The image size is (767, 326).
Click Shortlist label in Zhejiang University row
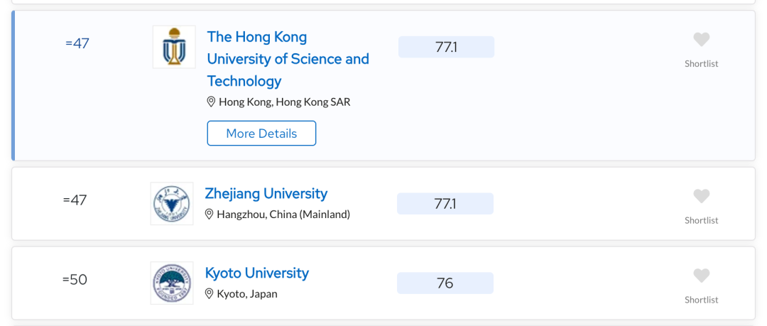pyautogui.click(x=702, y=220)
